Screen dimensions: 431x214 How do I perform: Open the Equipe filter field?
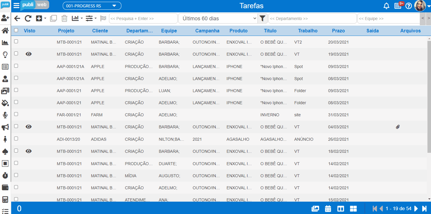(x=389, y=19)
